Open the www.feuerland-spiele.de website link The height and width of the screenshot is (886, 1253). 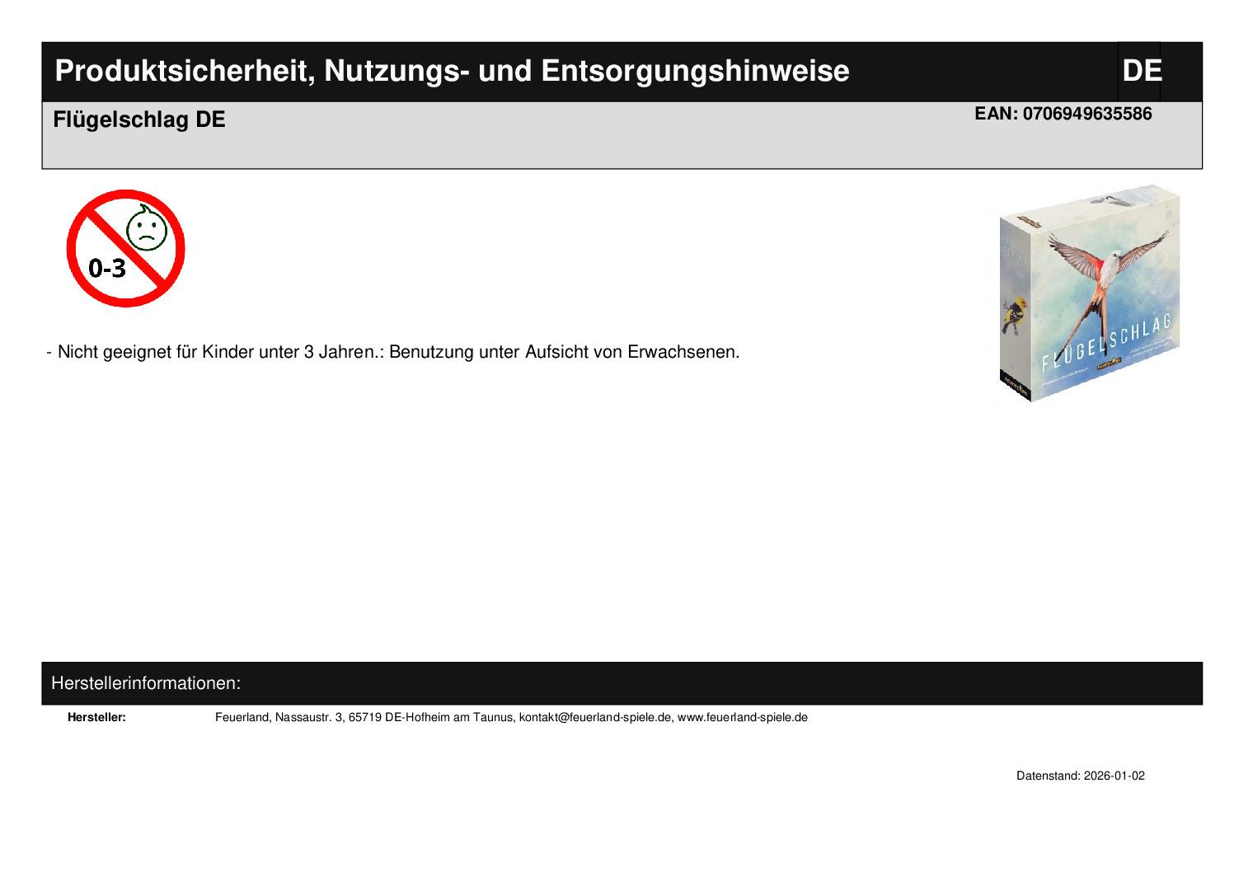[742, 718]
